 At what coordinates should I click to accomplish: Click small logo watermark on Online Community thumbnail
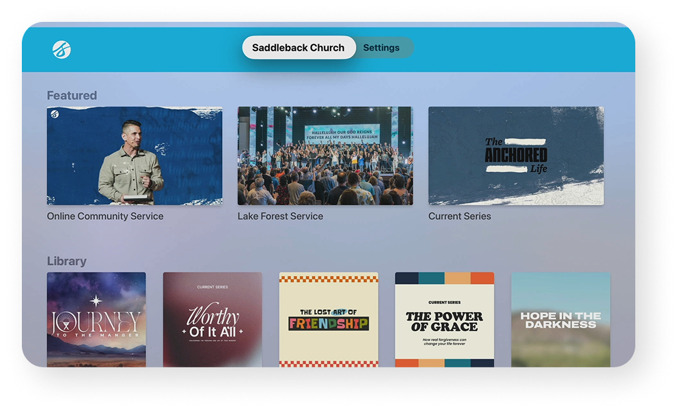click(54, 115)
